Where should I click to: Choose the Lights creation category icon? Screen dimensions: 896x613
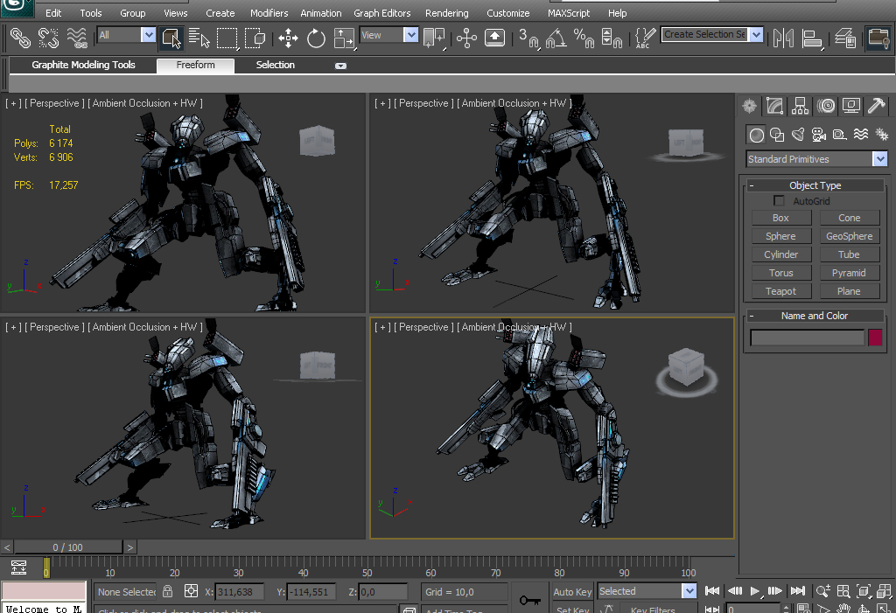click(798, 135)
